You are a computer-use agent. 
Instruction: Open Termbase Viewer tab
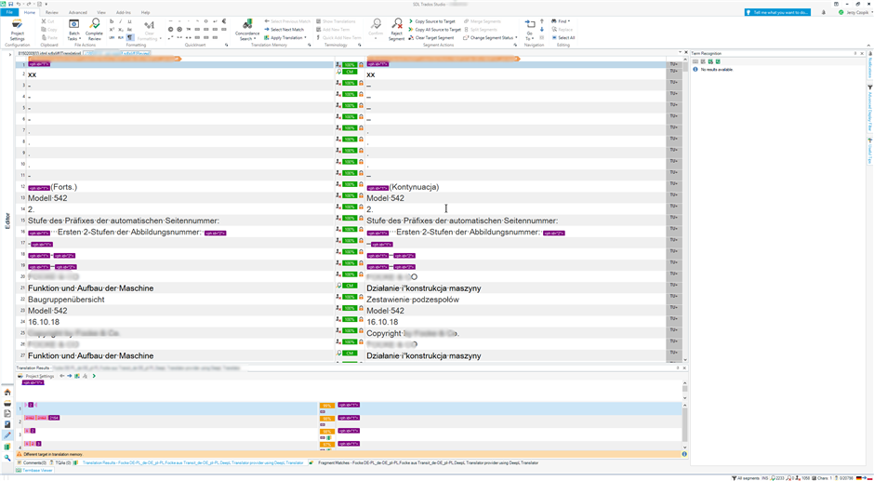click(34, 471)
